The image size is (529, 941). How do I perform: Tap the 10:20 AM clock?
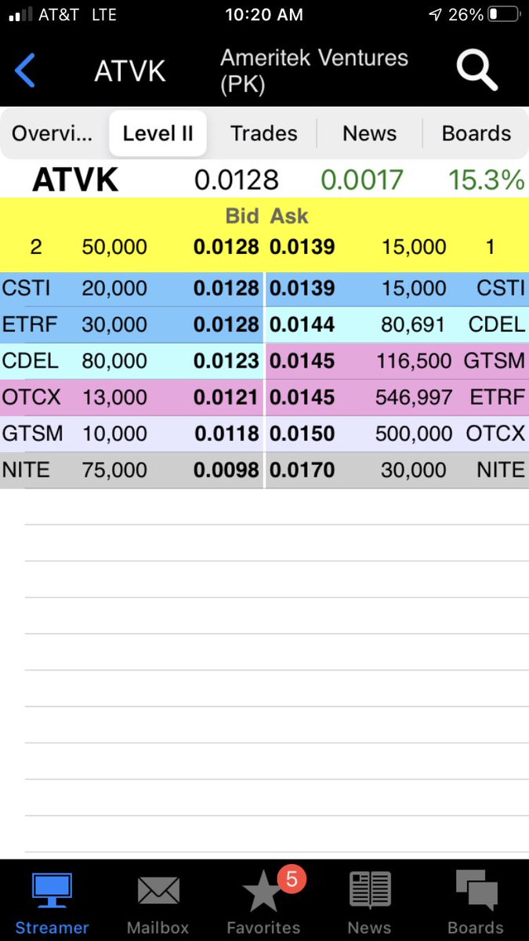[264, 15]
